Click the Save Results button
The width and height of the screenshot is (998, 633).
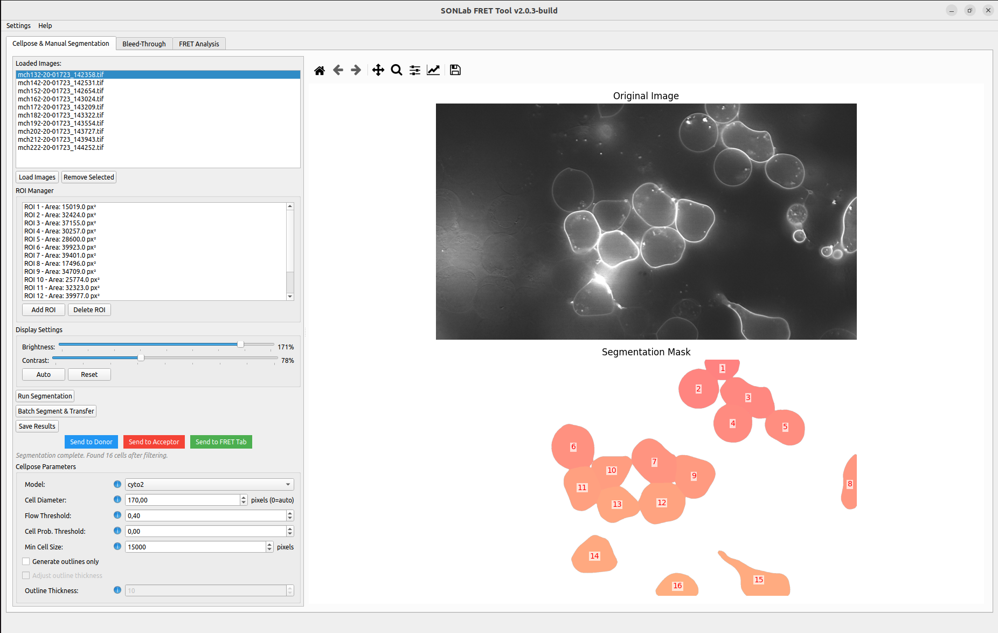(x=37, y=426)
